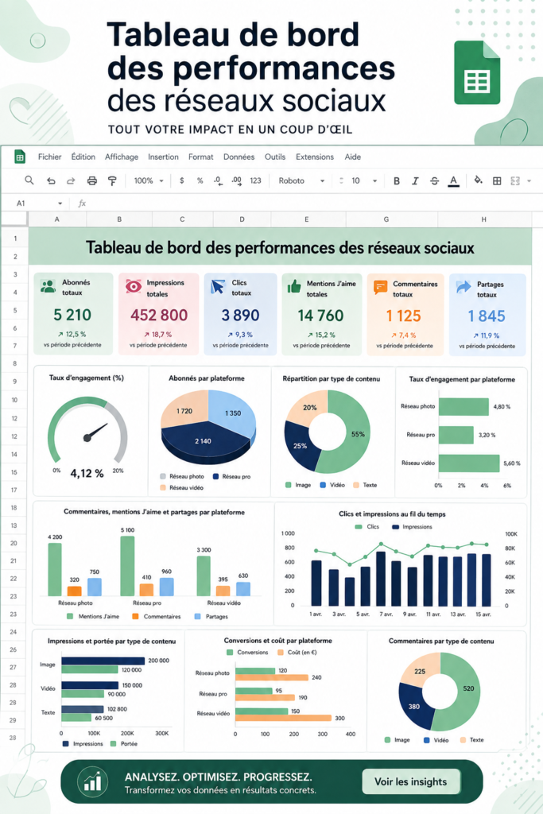Click the Commentaires totaux speech bubble icon
The height and width of the screenshot is (814, 543).
381,287
